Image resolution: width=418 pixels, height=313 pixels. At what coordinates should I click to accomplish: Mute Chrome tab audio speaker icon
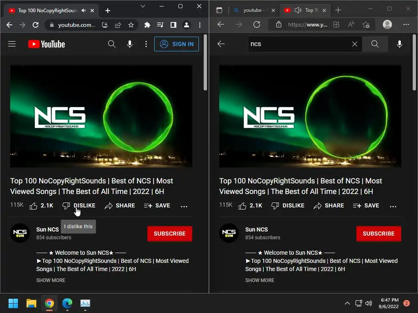[84, 10]
